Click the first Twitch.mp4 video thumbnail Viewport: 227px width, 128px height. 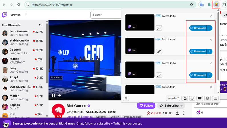coord(140,22)
